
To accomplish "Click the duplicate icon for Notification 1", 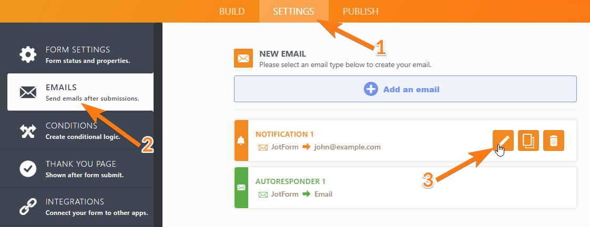I will 528,140.
